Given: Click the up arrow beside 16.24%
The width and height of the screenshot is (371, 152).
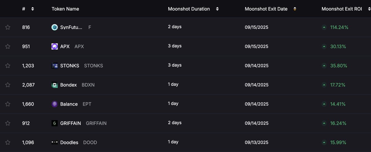Looking at the screenshot, I should (324, 123).
